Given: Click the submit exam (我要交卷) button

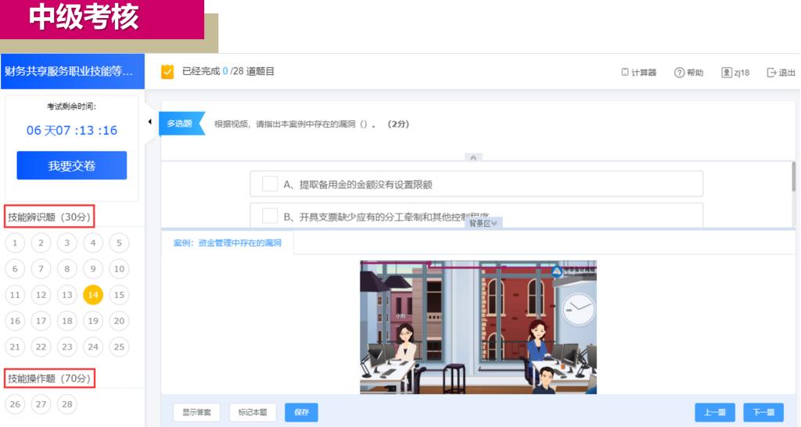Looking at the screenshot, I should click(x=72, y=166).
